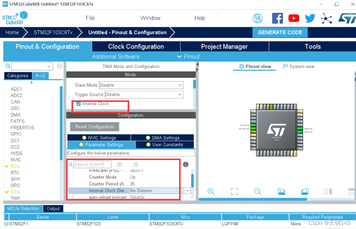
Task: Select the Categories tab
Action: (x=18, y=76)
